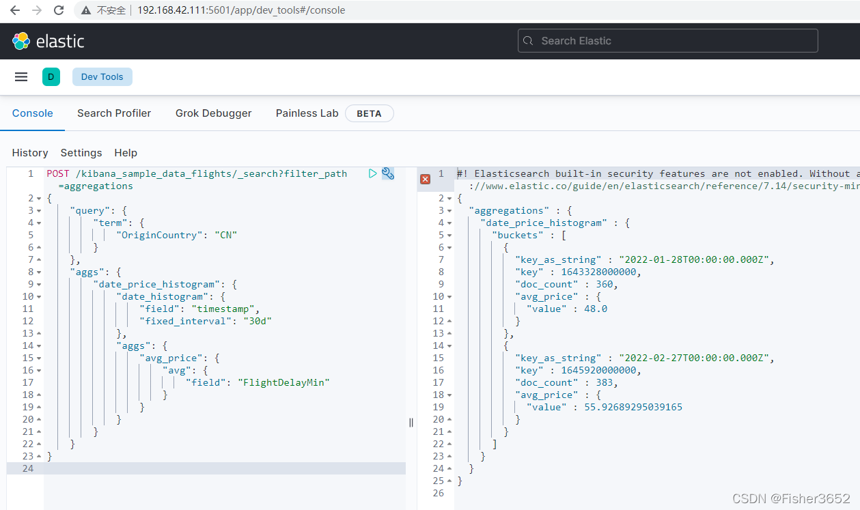
Task: Collapse first bucket fold at response line 6
Action: (x=449, y=248)
